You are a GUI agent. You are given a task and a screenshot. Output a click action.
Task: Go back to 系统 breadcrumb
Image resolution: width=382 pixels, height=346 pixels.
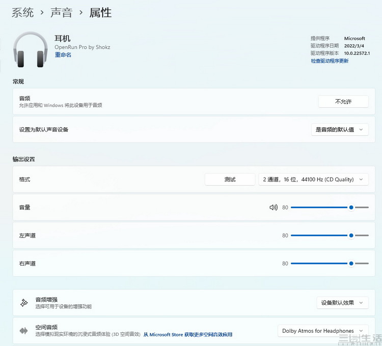coord(22,13)
